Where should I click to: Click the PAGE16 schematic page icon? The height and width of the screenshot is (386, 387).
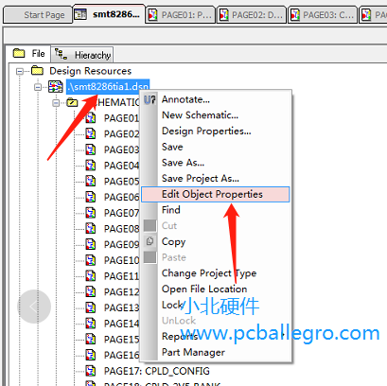coord(91,355)
